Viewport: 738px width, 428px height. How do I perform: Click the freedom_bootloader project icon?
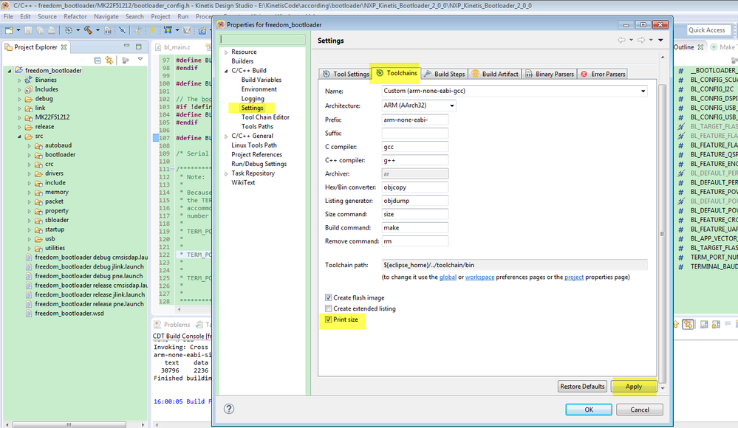click(x=18, y=70)
